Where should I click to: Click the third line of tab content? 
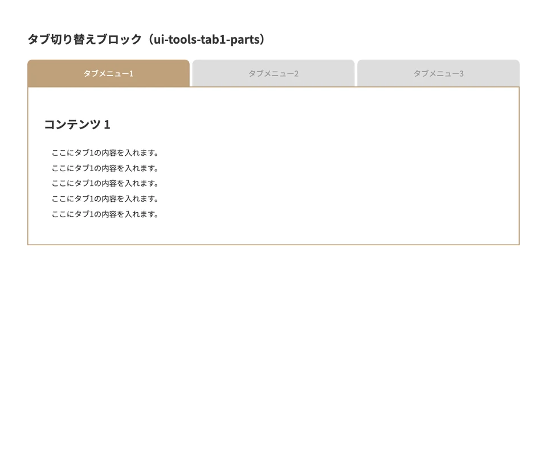click(105, 183)
